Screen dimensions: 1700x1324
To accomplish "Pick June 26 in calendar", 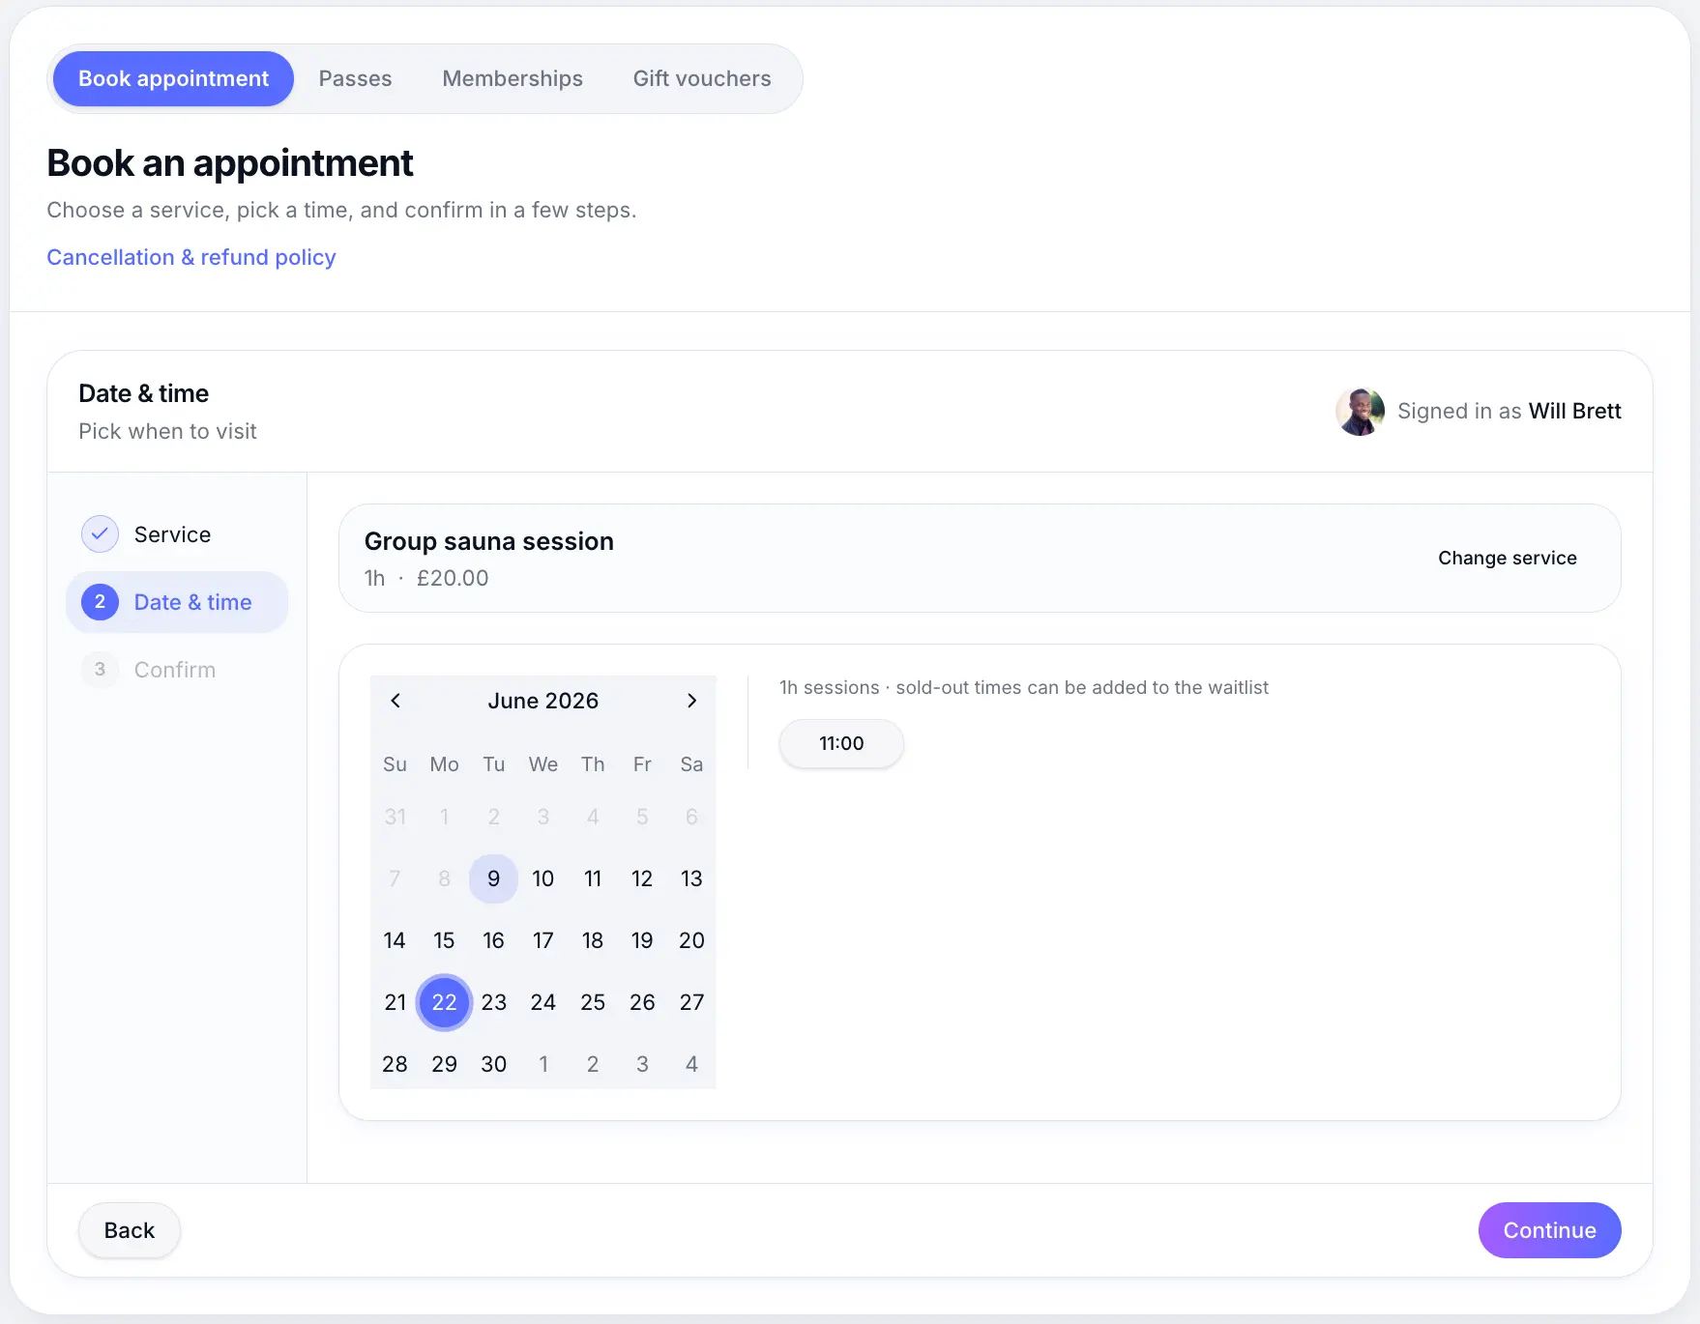I will coord(642,1002).
